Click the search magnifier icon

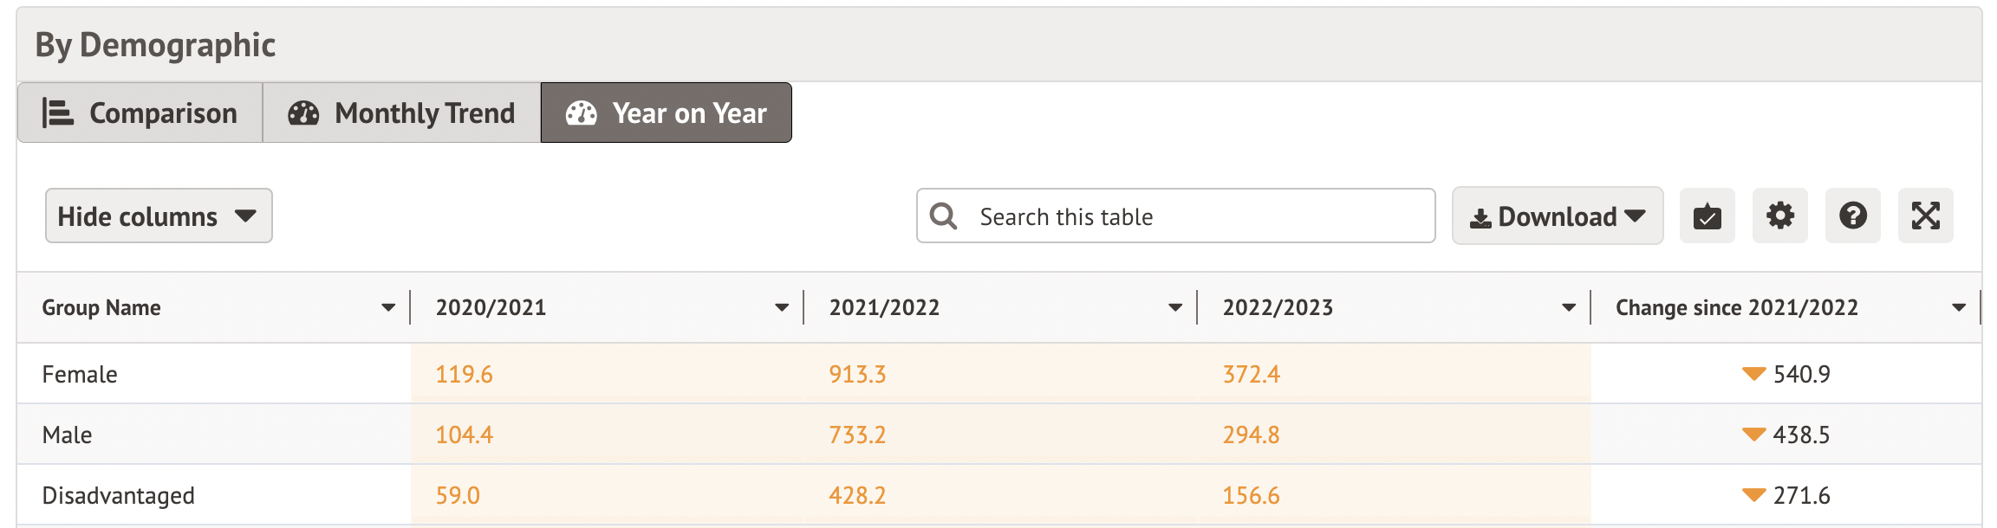pyautogui.click(x=943, y=216)
